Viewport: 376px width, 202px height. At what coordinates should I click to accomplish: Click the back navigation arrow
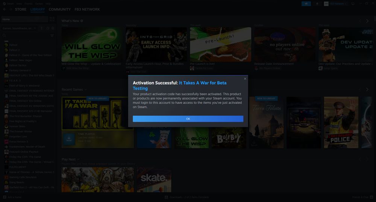coord(5,9)
